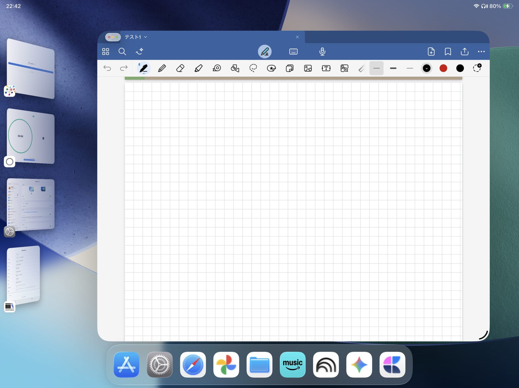Choose the lasso selection tool
Screen dimensions: 519x388
(253, 68)
